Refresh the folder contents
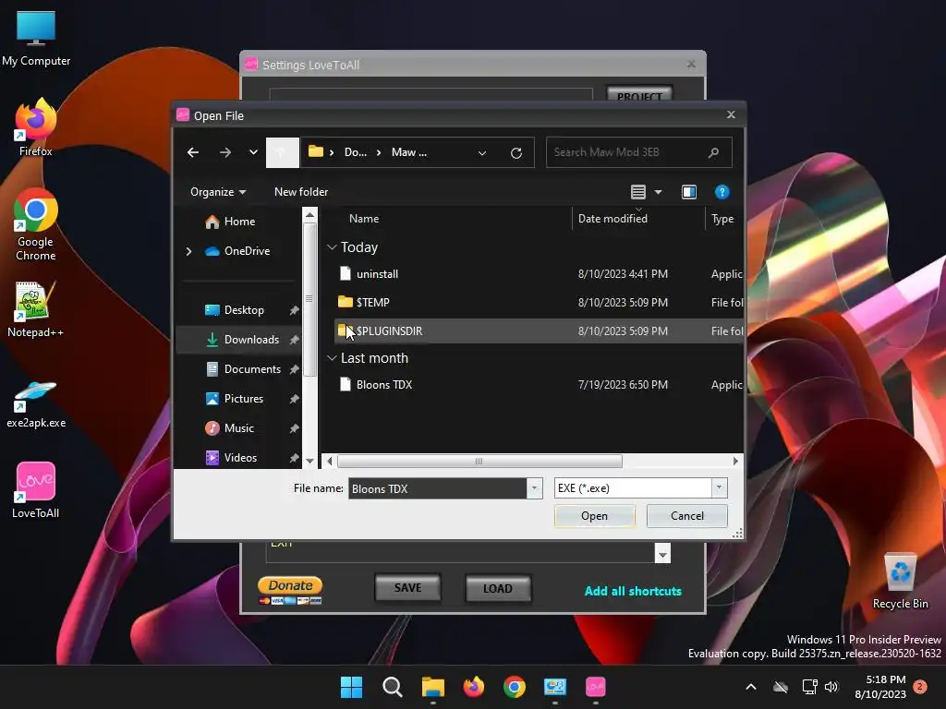 (x=516, y=153)
